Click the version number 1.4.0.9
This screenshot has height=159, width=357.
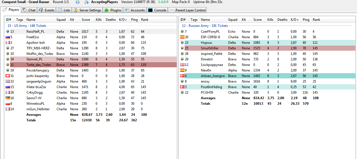[163, 2]
